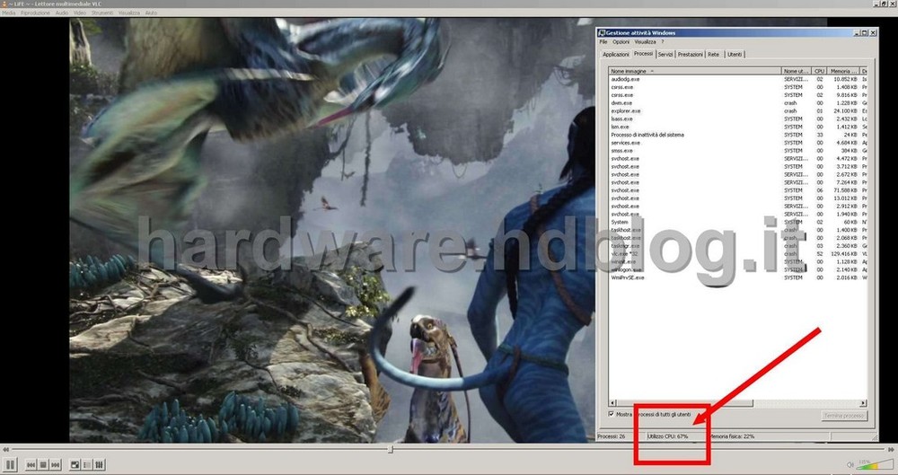
Task: Click the VLC cone icon in title bar
Action: tap(4, 4)
